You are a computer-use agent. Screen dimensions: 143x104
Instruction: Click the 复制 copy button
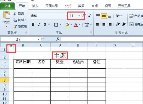coord(19,20)
